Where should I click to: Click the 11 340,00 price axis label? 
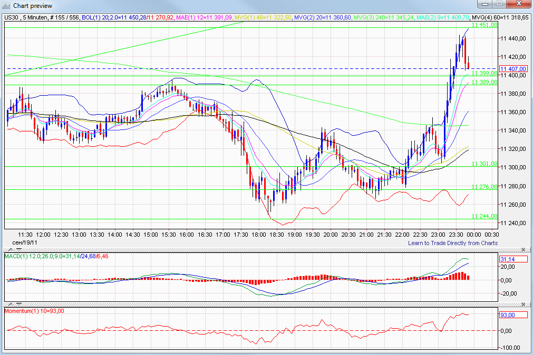click(x=513, y=130)
